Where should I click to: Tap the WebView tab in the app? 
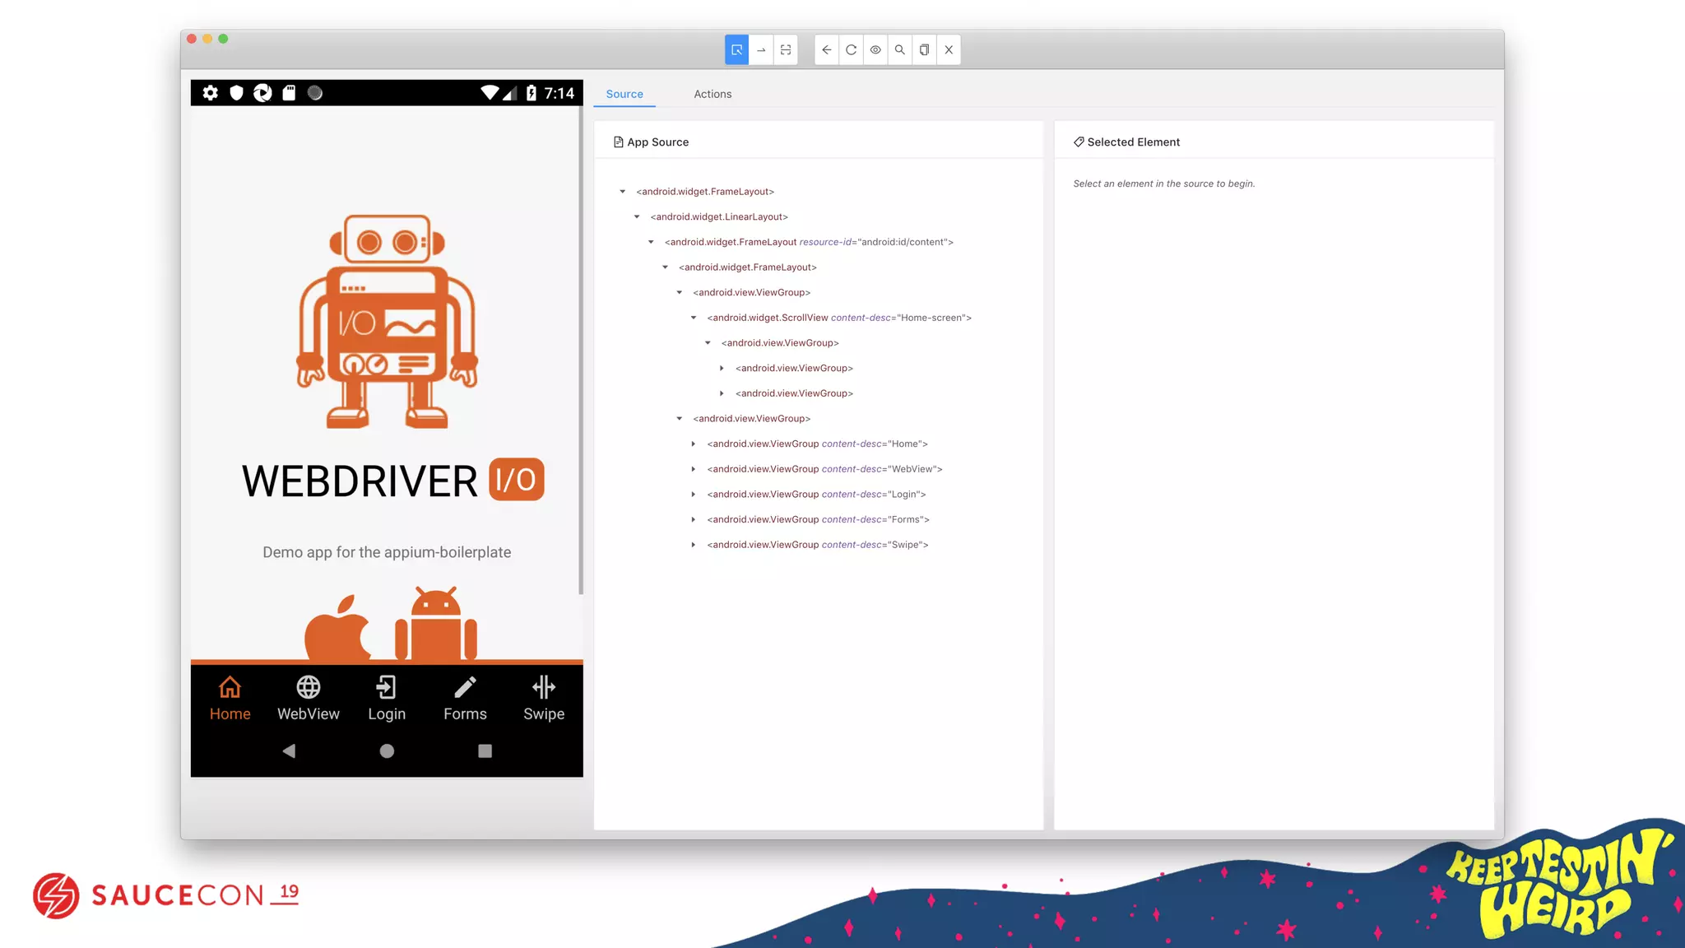[308, 698]
